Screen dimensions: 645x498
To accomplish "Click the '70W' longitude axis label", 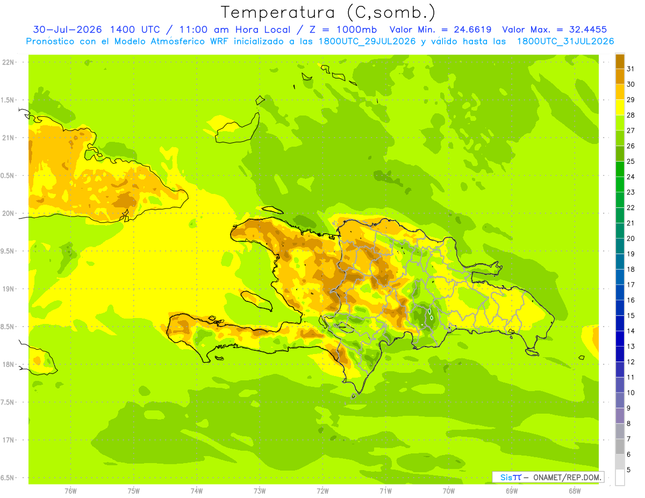I will click(x=449, y=491).
